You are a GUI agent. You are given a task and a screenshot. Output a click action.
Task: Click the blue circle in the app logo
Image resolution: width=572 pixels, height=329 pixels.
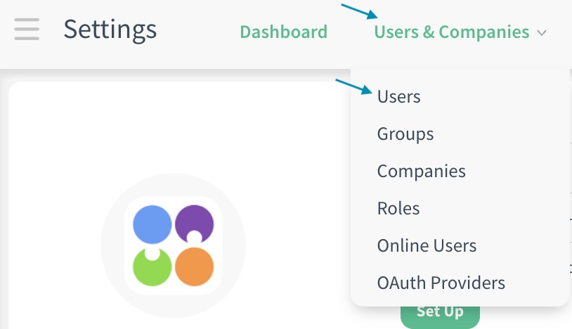(x=152, y=224)
